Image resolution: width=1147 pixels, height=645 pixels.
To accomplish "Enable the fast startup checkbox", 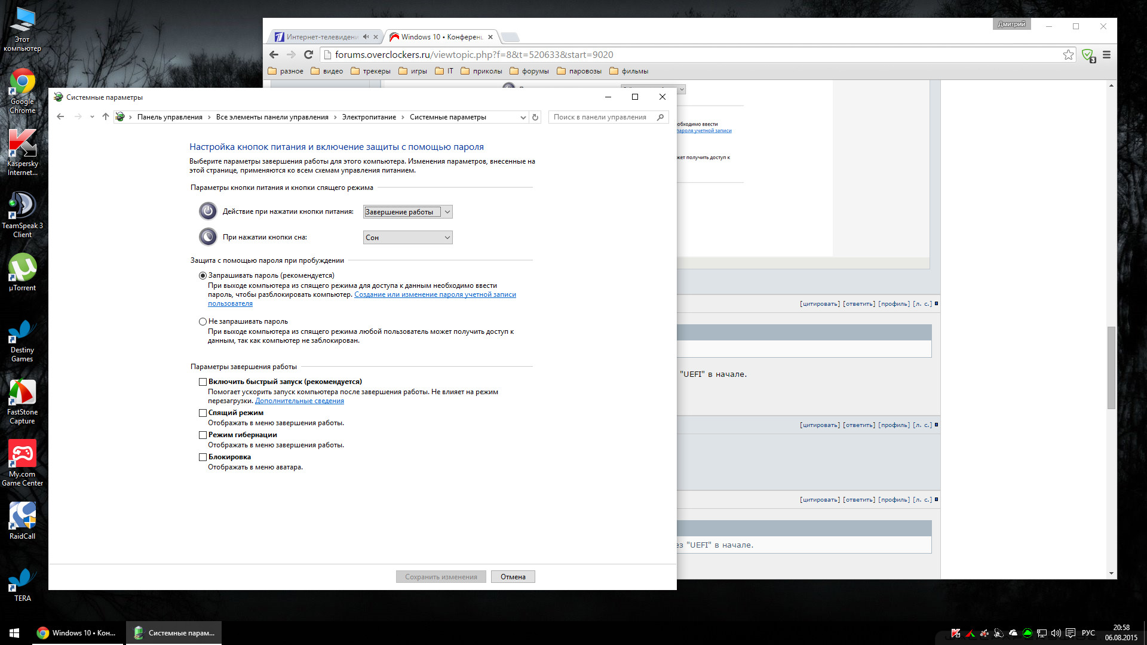I will point(203,382).
